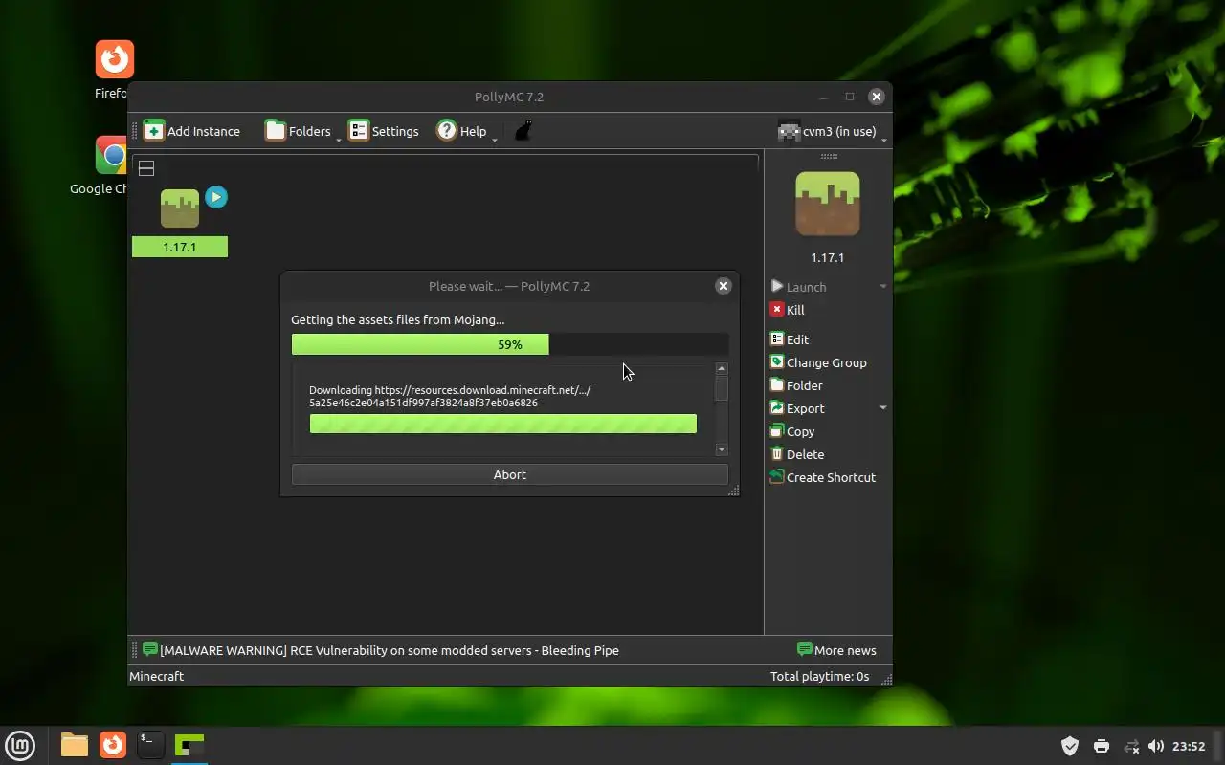Click the download list scroll up arrow

(x=722, y=369)
